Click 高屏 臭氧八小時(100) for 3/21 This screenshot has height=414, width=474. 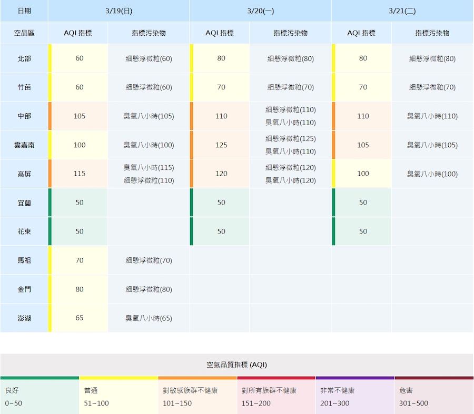pyautogui.click(x=432, y=174)
